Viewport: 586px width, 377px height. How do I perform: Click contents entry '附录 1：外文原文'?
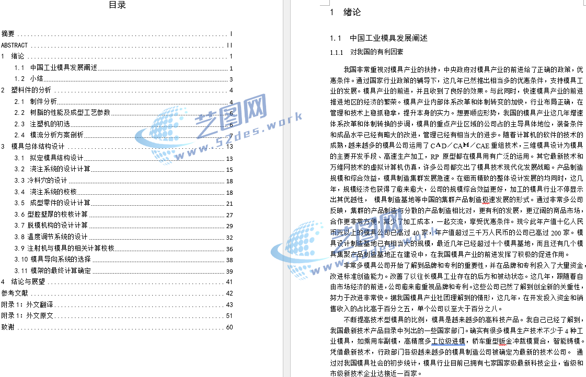[117, 316]
